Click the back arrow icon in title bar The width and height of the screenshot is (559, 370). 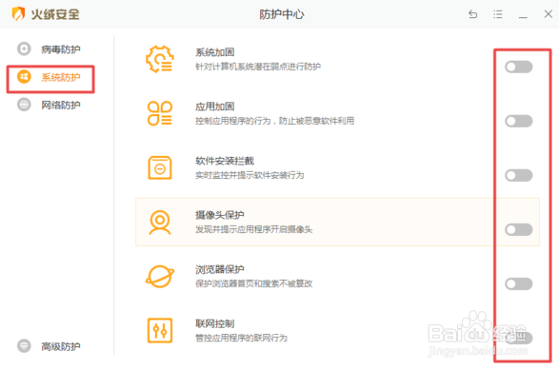point(472,14)
